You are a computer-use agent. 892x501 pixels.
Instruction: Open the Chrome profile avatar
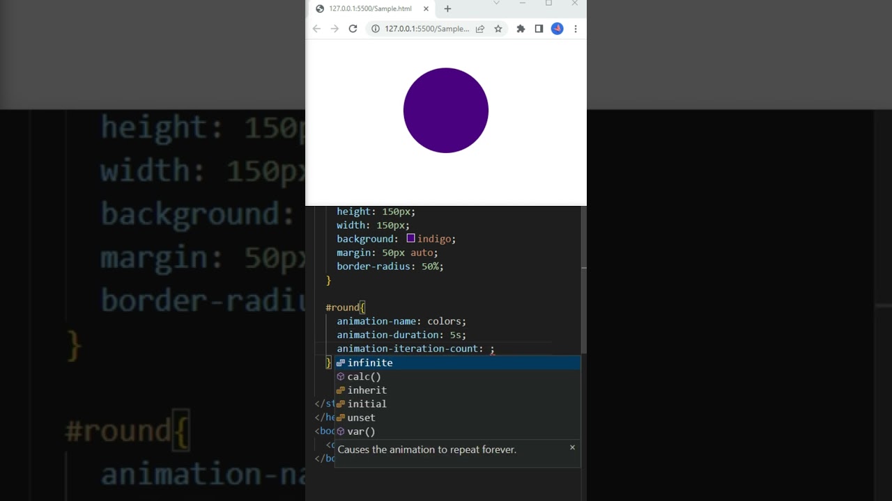tap(557, 29)
